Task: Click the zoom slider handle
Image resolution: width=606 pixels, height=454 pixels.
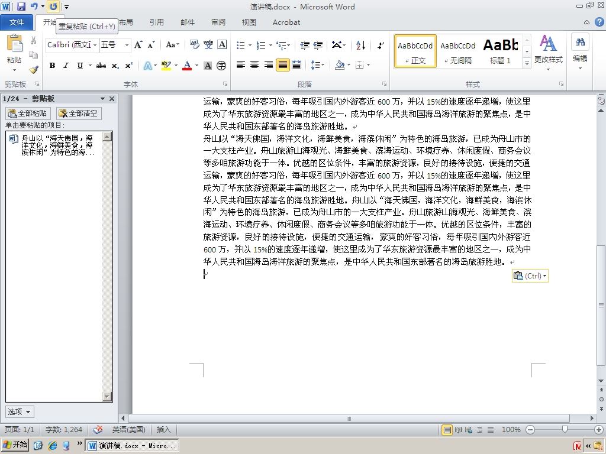Action: click(x=565, y=429)
